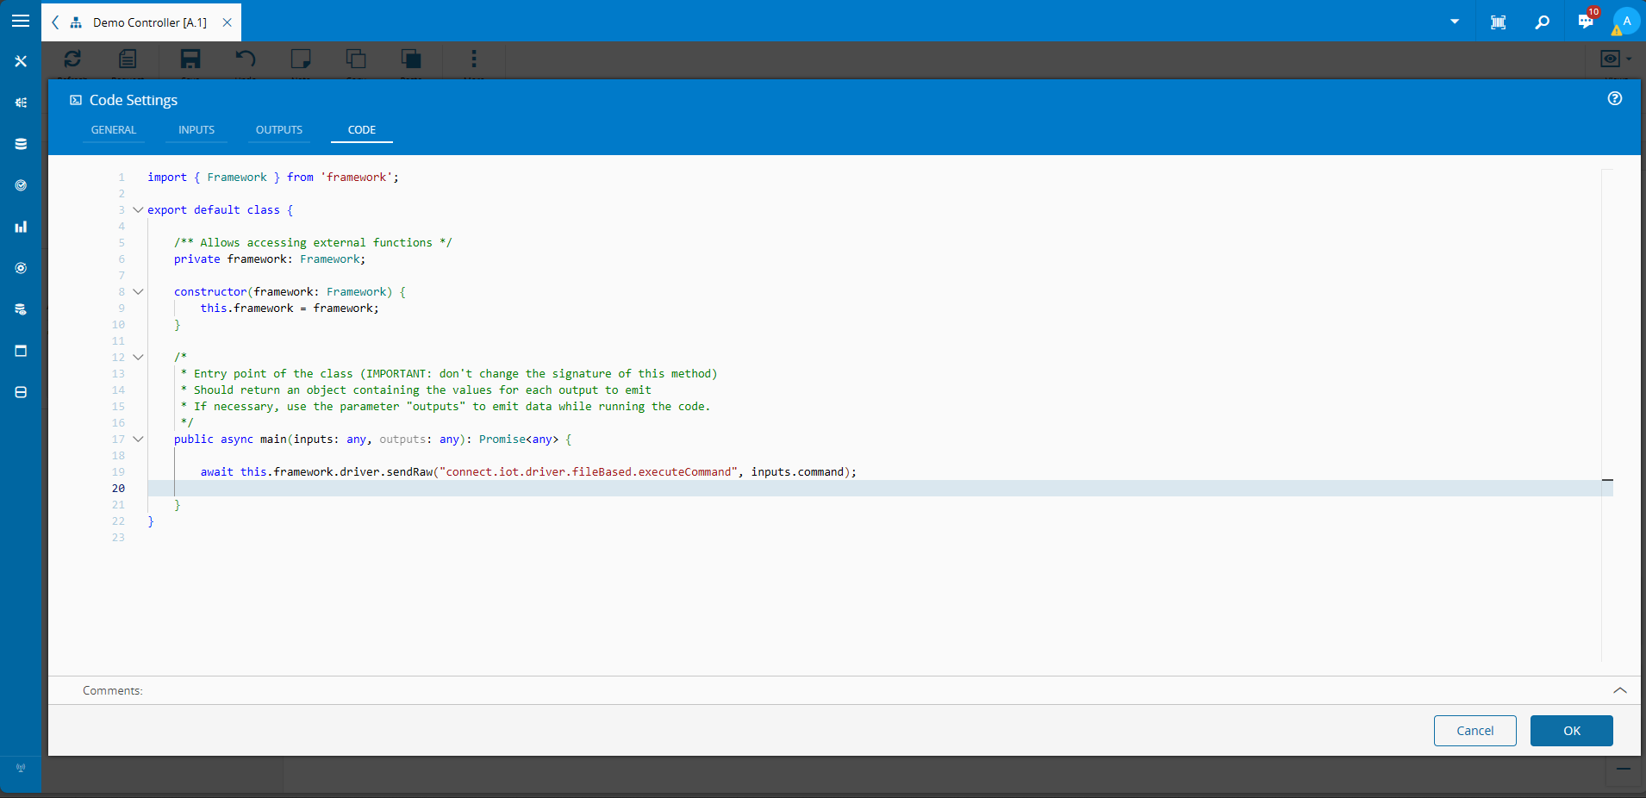1646x798 pixels.
Task: Click the code editor minimap scrollbar
Action: pyautogui.click(x=1607, y=414)
